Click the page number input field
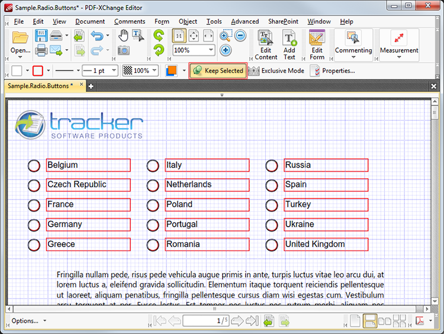Image resolution: width=444 pixels, height=334 pixels. [x=206, y=321]
